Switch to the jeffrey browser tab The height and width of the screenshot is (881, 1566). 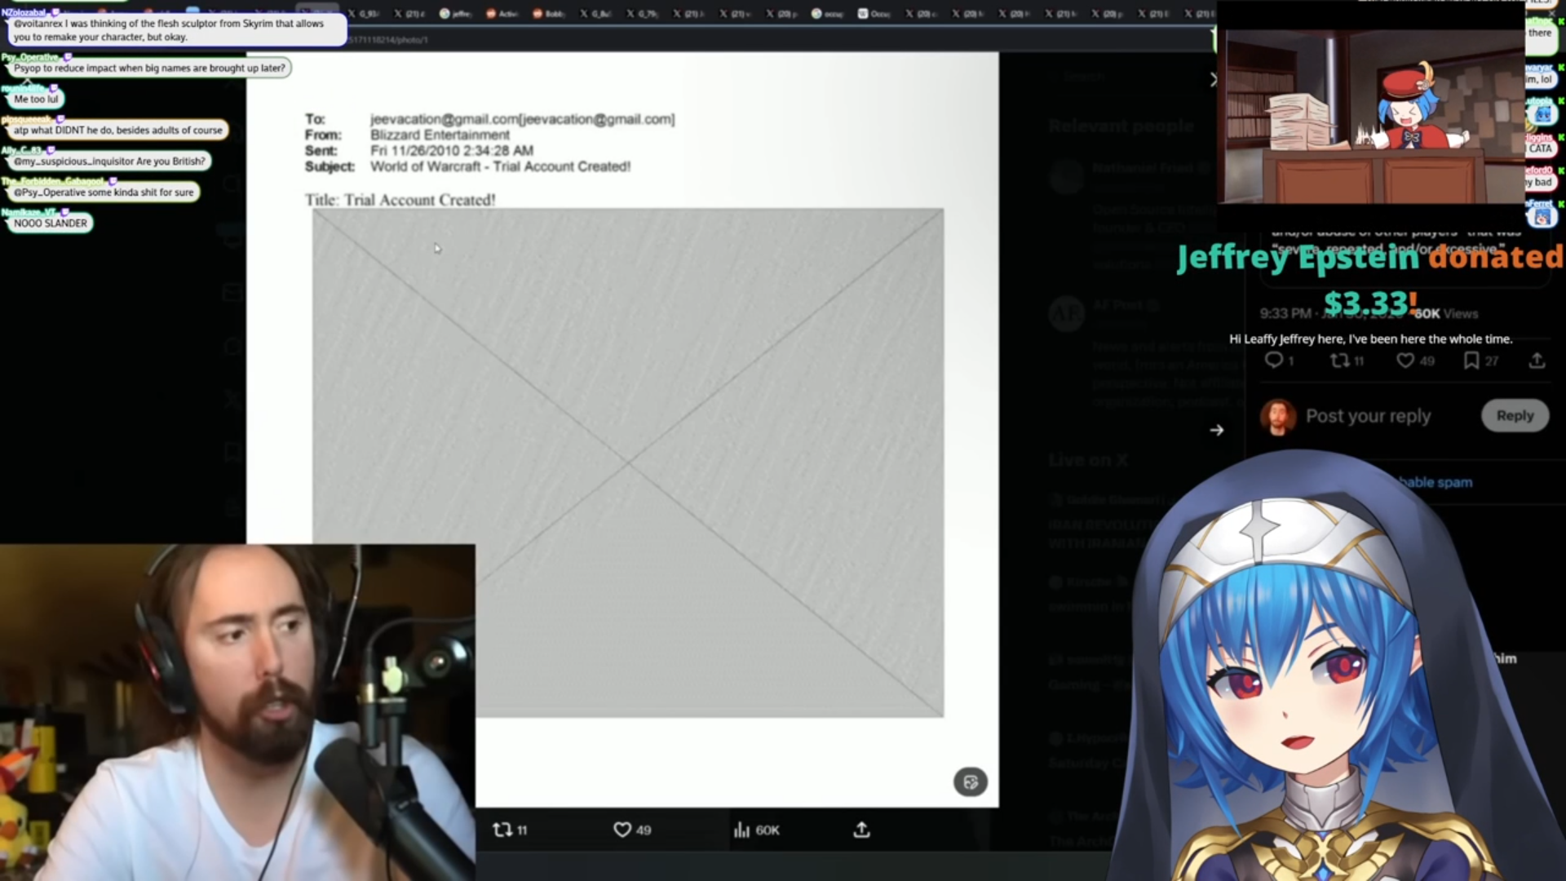pyautogui.click(x=455, y=14)
